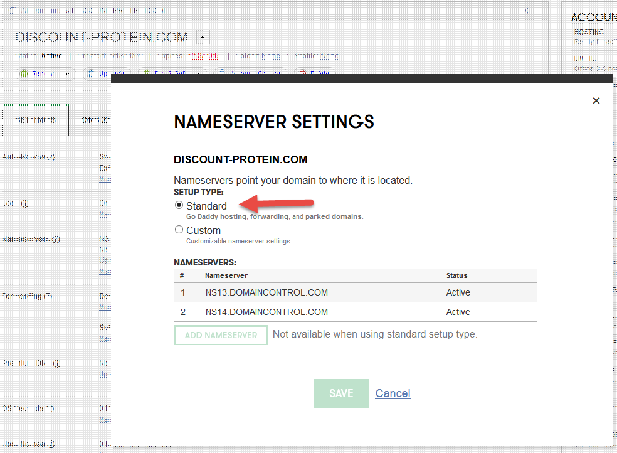Image resolution: width=617 pixels, height=453 pixels.
Task: Open the Premium DNS help icon
Action: pos(57,363)
